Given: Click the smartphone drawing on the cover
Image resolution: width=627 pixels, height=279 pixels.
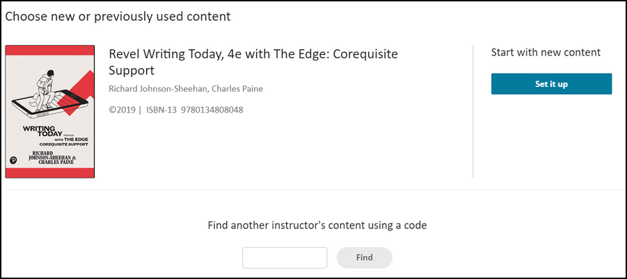Looking at the screenshot, I should (49, 104).
